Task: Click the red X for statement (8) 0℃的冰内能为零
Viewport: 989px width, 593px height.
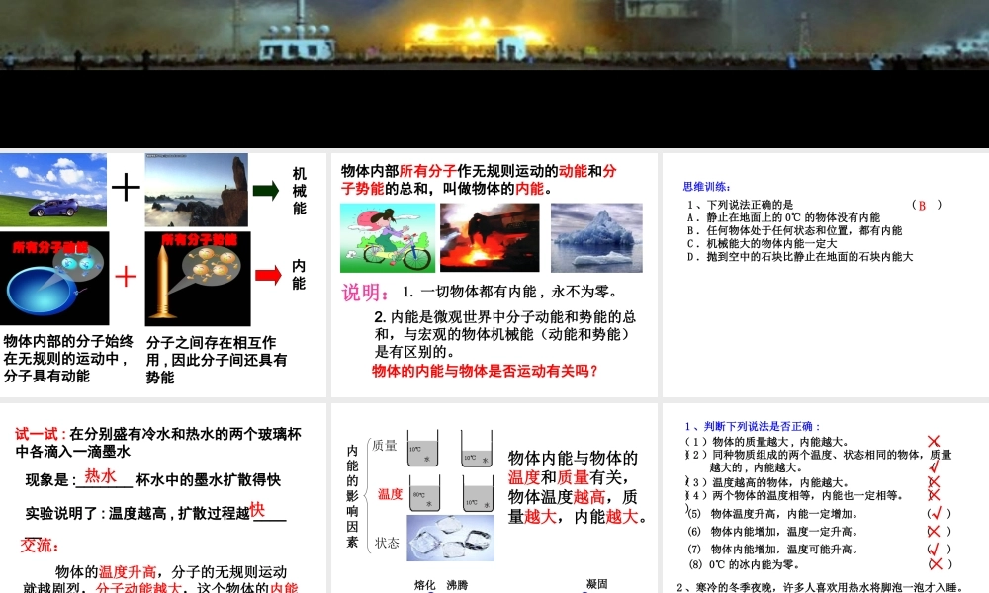Action: click(936, 564)
